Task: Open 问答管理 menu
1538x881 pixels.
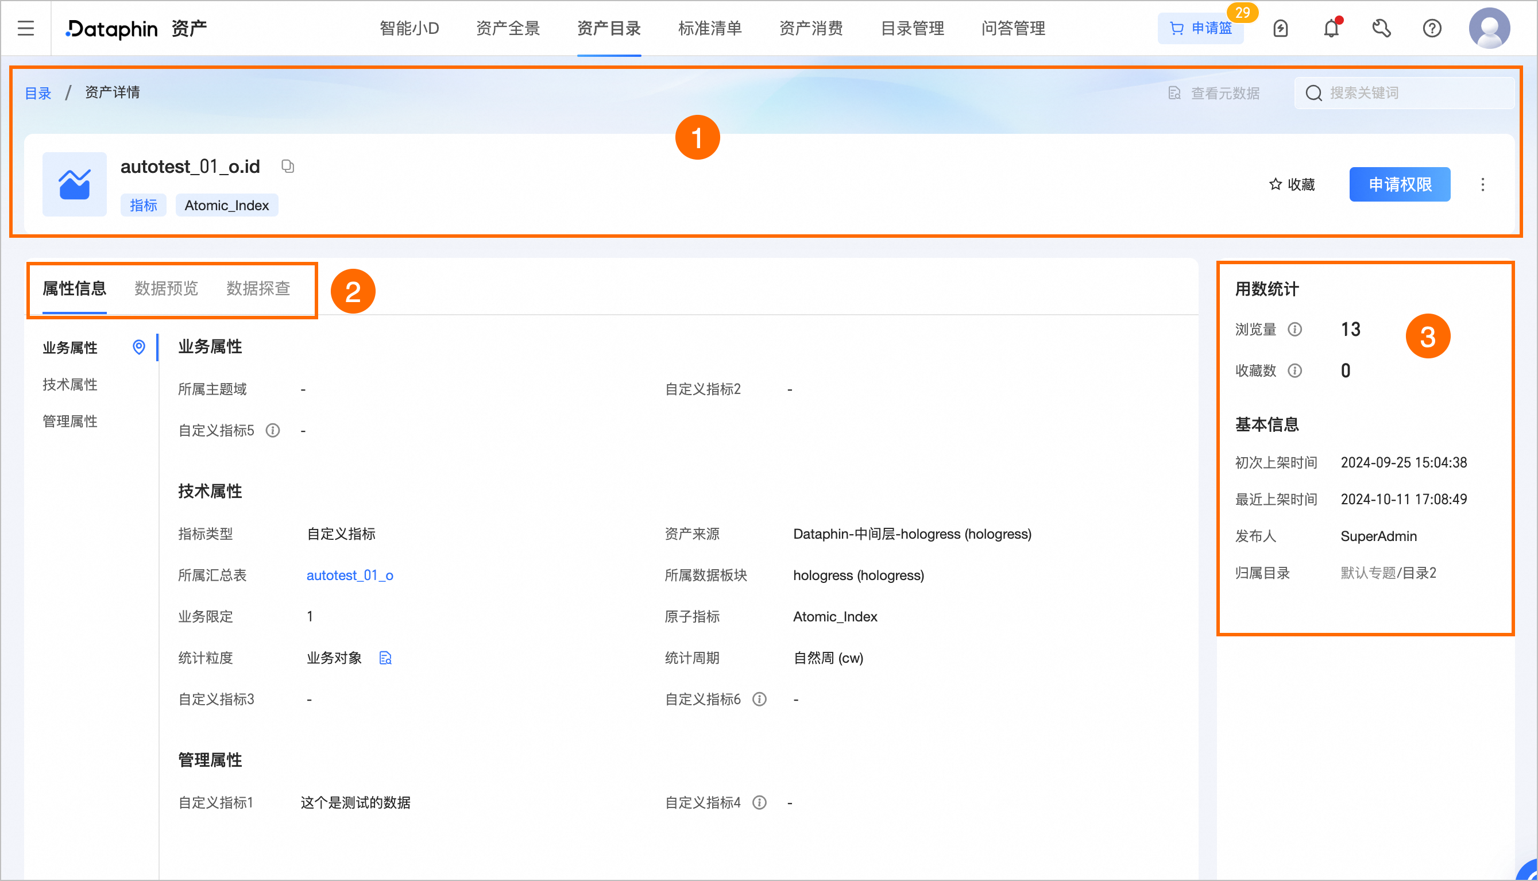Action: tap(1014, 29)
